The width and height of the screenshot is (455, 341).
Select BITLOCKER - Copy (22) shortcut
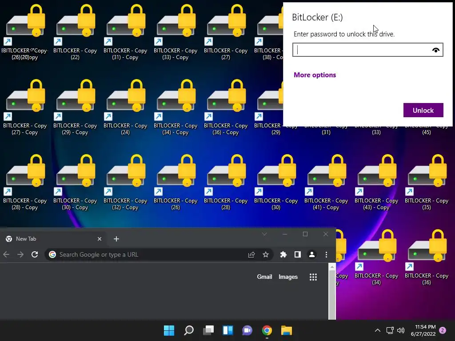click(x=75, y=32)
